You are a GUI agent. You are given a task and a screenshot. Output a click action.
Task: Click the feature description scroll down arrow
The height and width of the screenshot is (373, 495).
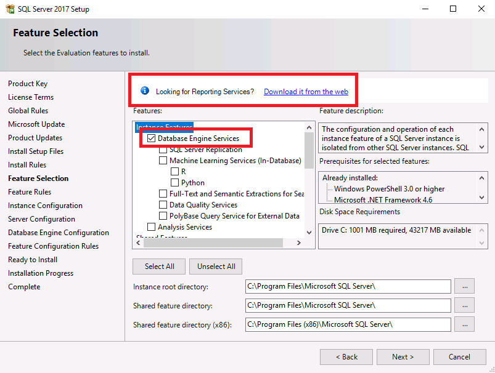click(481, 147)
